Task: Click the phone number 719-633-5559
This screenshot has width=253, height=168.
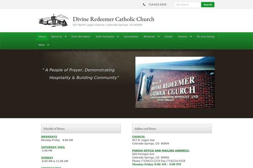Action: tap(157, 5)
